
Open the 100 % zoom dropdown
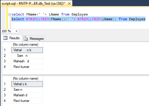point(16,31)
